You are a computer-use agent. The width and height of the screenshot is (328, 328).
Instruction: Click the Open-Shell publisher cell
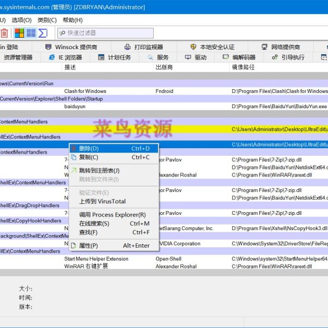click(x=168, y=259)
